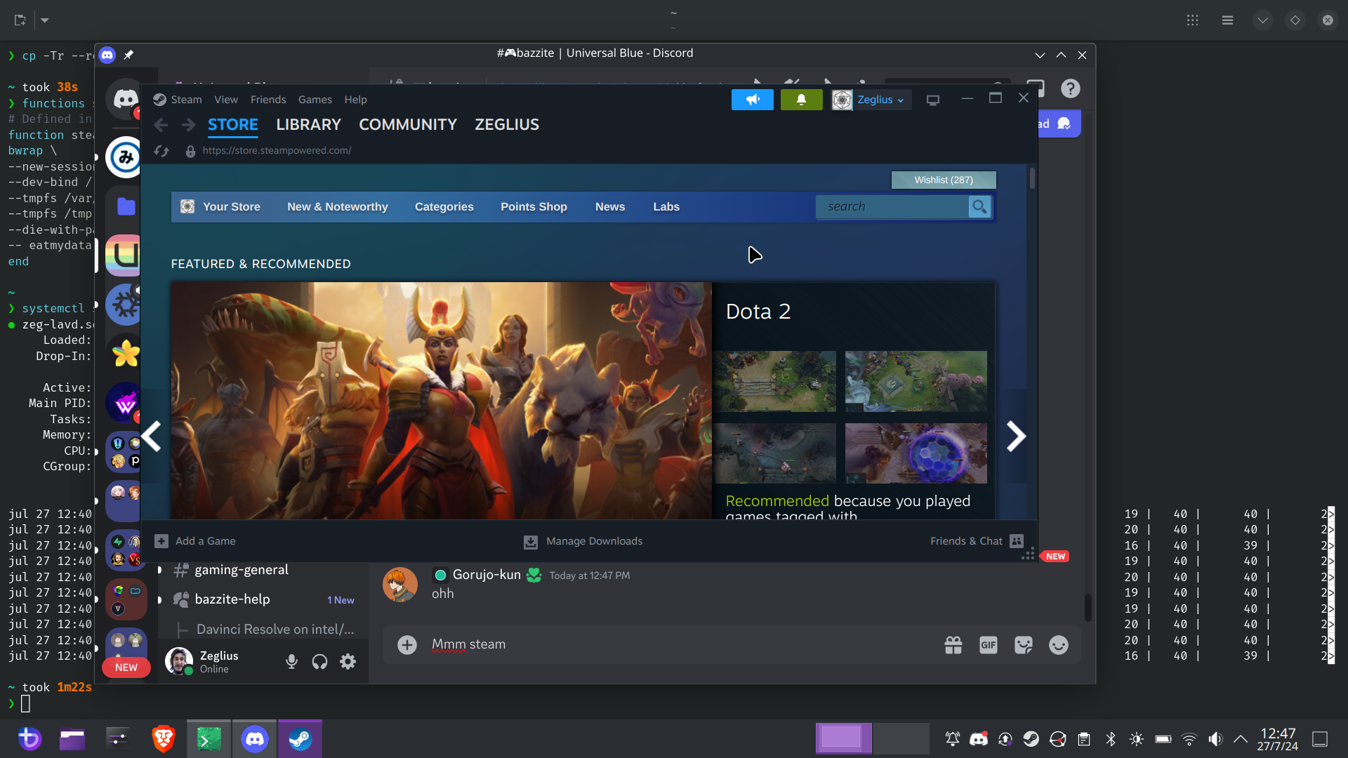Send a gift in Discord
Viewport: 1348px width, 758px height.
coord(953,645)
